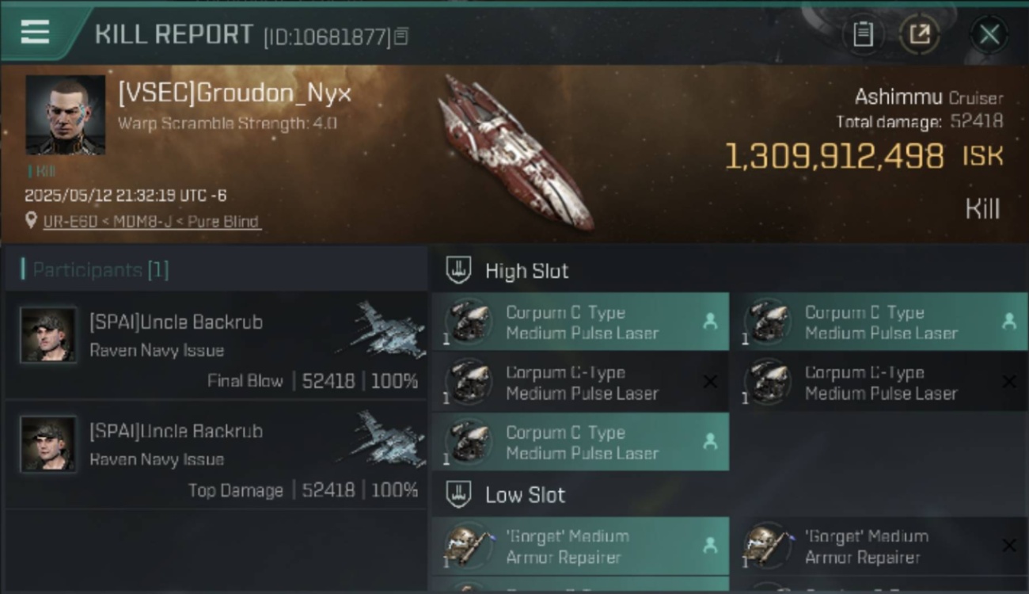Open the UR-E6D location link
The image size is (1029, 594).
(x=152, y=222)
